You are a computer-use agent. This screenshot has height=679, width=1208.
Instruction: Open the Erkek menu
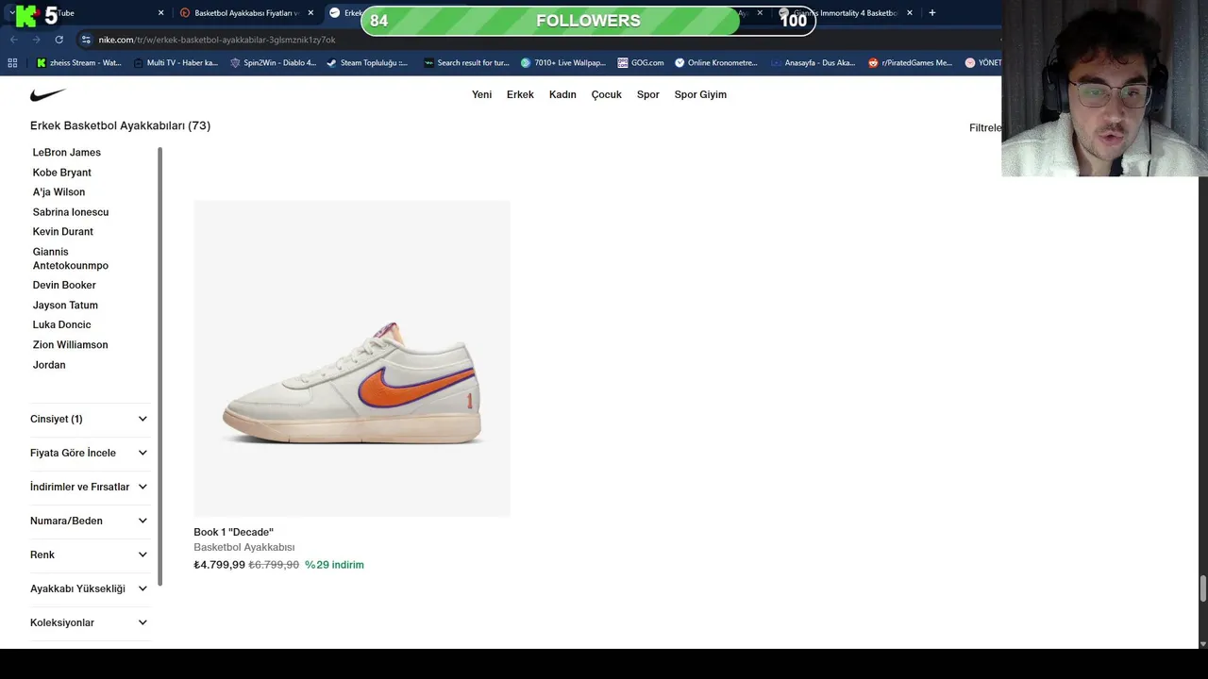click(520, 94)
